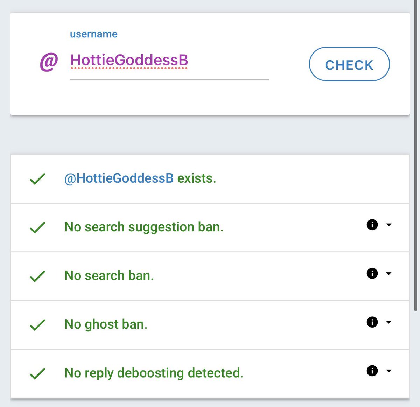This screenshot has height=407, width=420.
Task: Click info icon for ghost ban
Action: [372, 322]
